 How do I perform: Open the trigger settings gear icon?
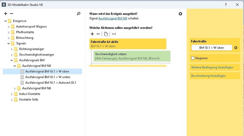[x=181, y=14]
